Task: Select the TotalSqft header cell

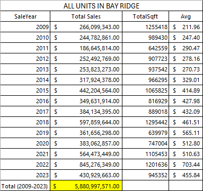Action: coord(145,16)
